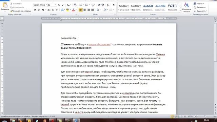
Task: Toggle center text alignment
Action: [x=84, y=10]
